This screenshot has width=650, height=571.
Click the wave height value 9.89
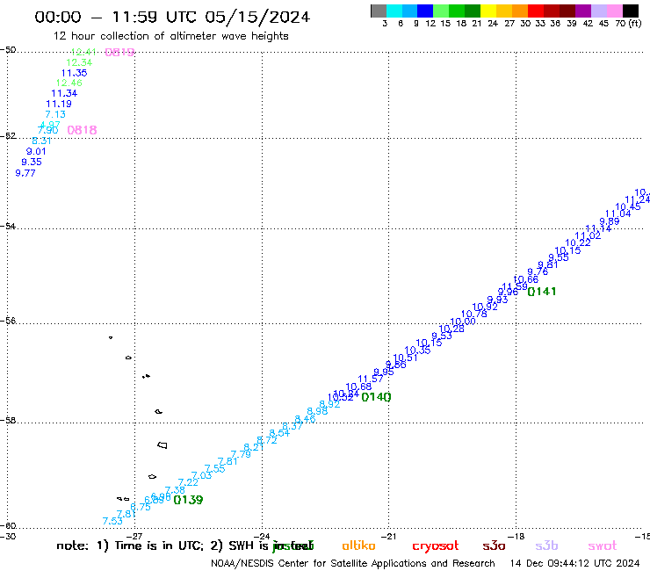(610, 221)
